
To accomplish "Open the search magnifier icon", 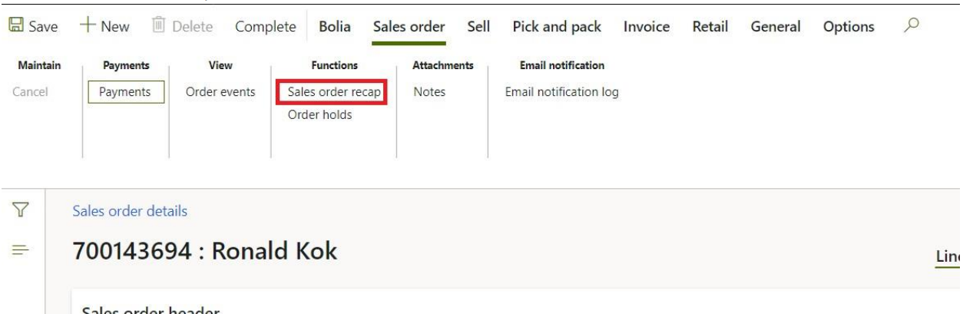I will 911,26.
